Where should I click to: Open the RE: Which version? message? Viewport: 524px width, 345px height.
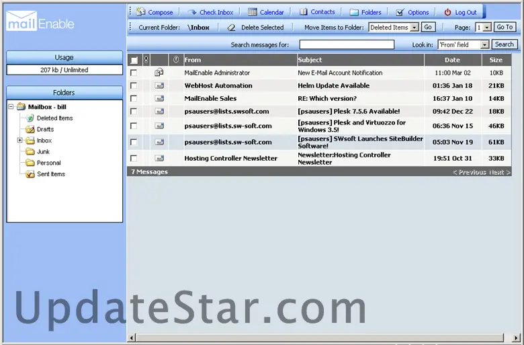pos(327,98)
